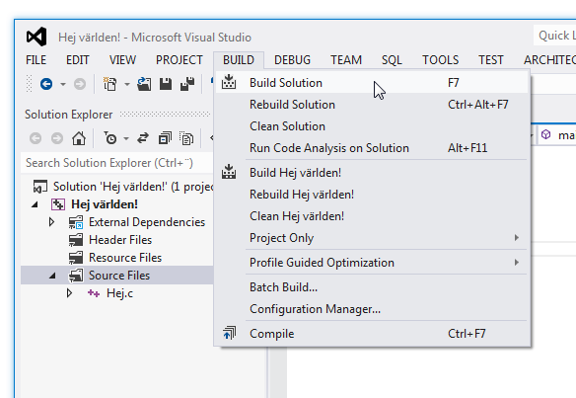Expand the Hej.c file node
The height and width of the screenshot is (398, 576).
pos(69,293)
